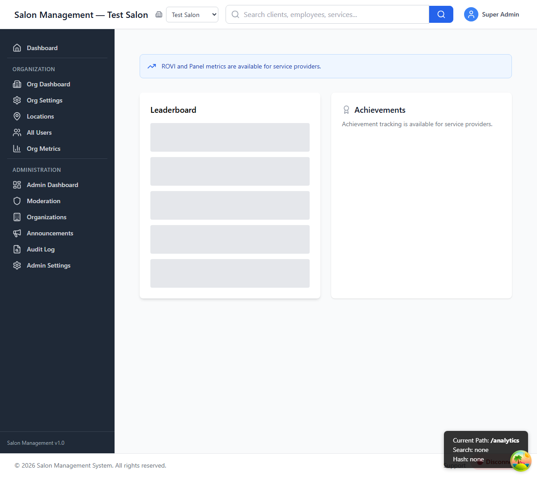Viewport: 537px width, 477px height.
Task: Click the Org Metrics bar chart icon
Action: pyautogui.click(x=17, y=149)
